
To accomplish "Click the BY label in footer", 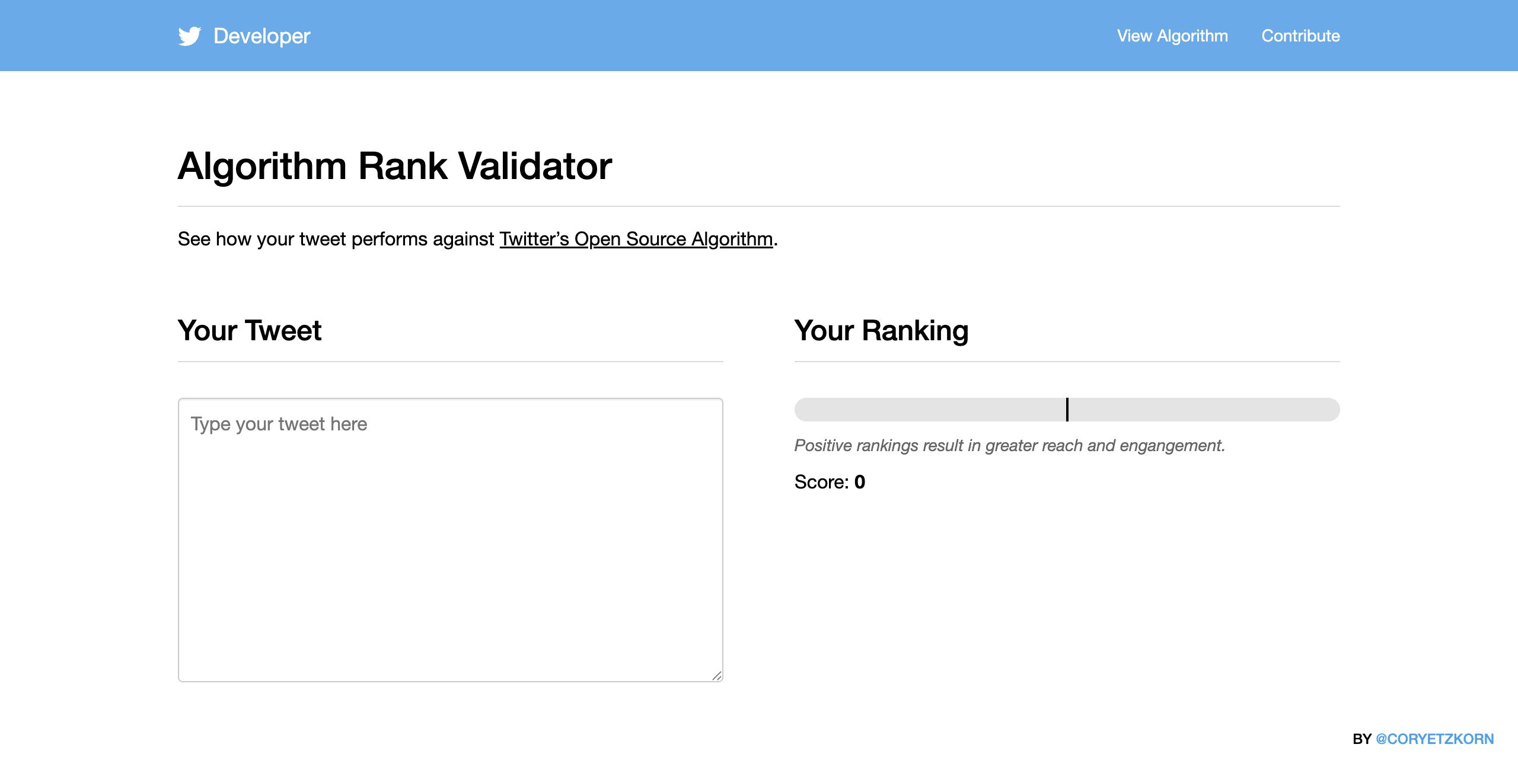I will pyautogui.click(x=1362, y=739).
